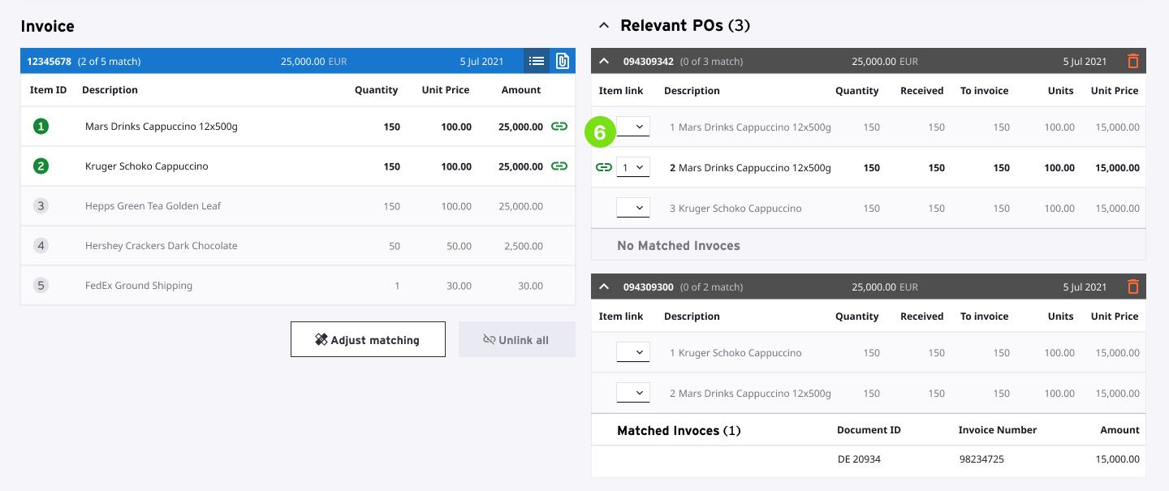
Task: Click link icon on Kruger Schoko invoice row
Action: [x=559, y=166]
